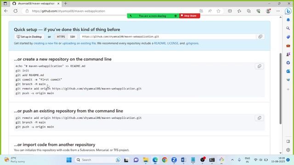Open File Explorer from the taskbar
Image resolution: width=294 pixels, height=165 pixels.
146,160
